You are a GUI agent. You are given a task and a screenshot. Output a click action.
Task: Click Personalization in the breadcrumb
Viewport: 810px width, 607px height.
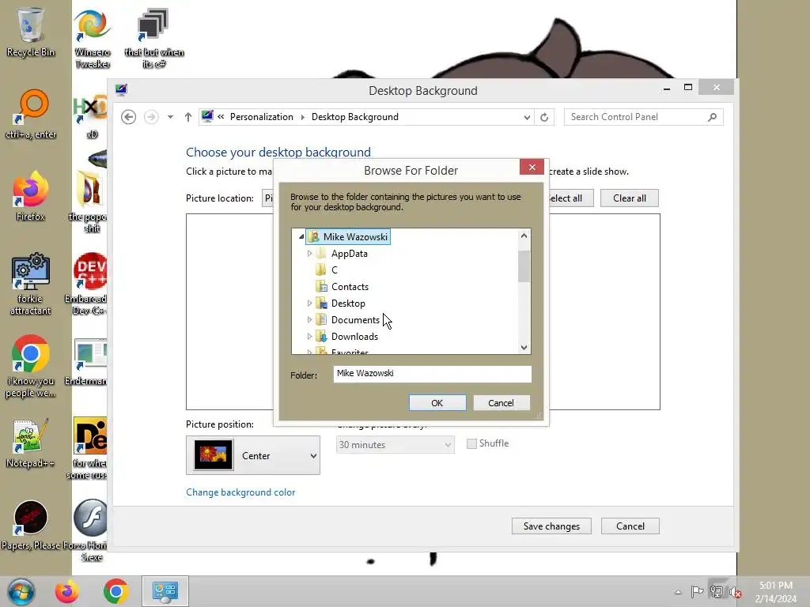coord(261,117)
